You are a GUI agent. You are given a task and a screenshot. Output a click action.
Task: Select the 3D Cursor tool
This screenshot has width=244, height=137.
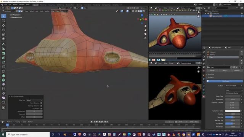pos(3,21)
